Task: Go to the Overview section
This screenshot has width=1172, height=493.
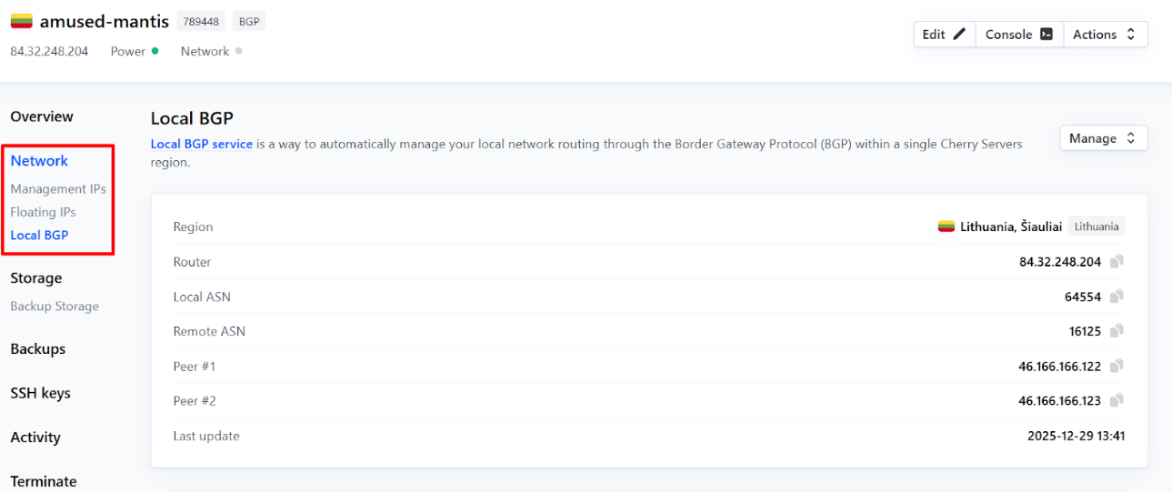Action: tap(42, 116)
